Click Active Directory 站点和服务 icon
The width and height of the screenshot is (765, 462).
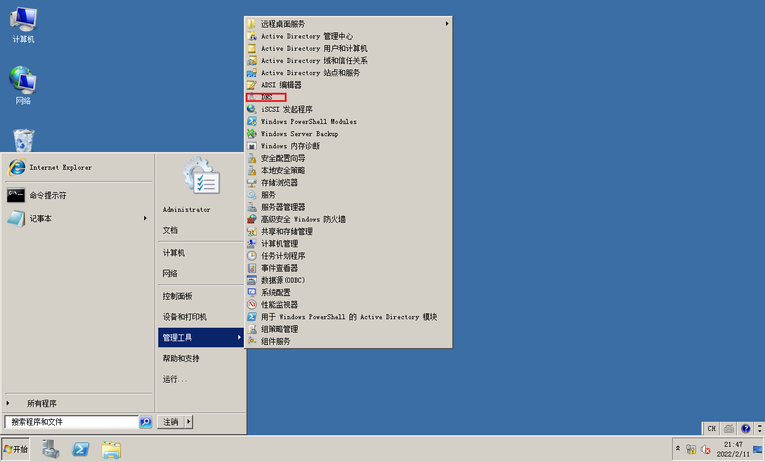click(x=251, y=73)
